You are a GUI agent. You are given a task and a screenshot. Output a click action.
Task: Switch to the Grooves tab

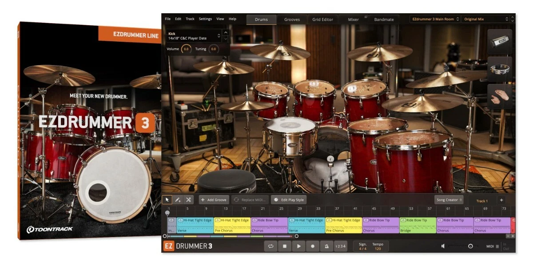pos(292,20)
